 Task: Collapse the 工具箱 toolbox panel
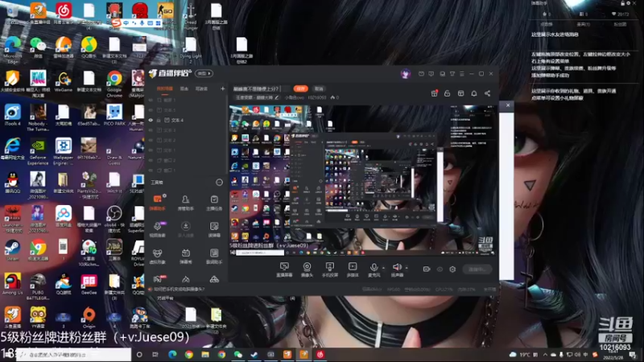point(219,183)
